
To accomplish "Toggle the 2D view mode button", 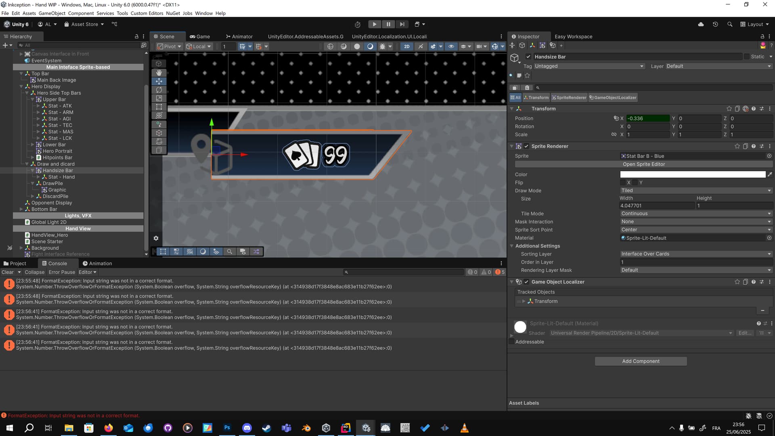I will pyautogui.click(x=407, y=46).
